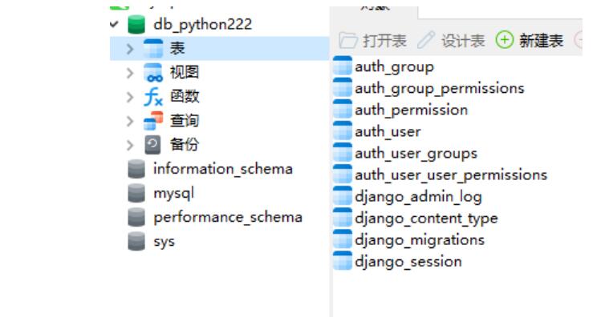Select the information_schema database
605x317 pixels.
[x=210, y=169]
